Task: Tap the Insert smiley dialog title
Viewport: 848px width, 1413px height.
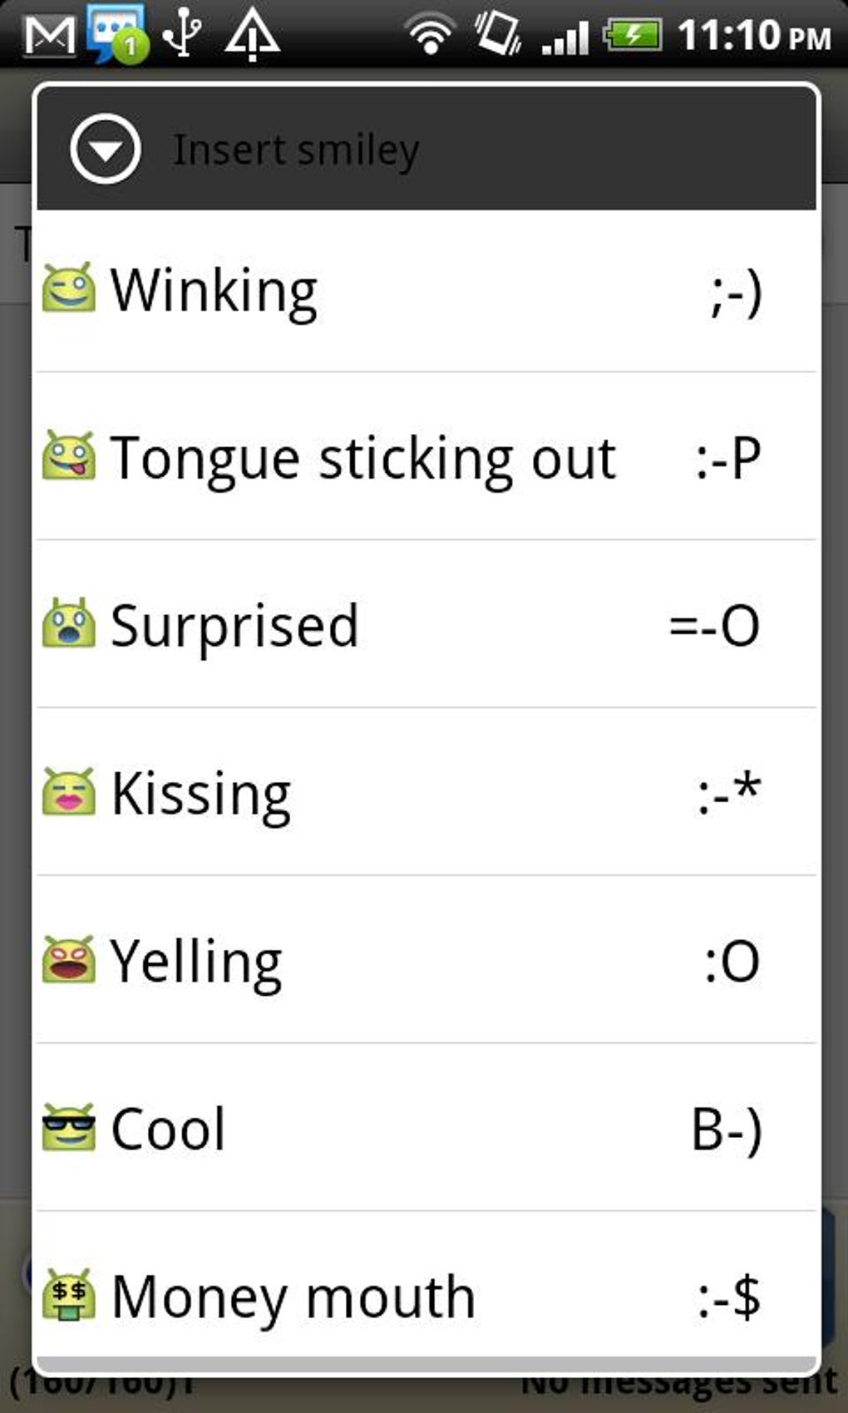Action: tap(295, 150)
